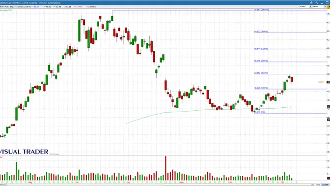The image size is (330, 186).
Task: Click the Mag month label on time axis
Action: pos(30,182)
